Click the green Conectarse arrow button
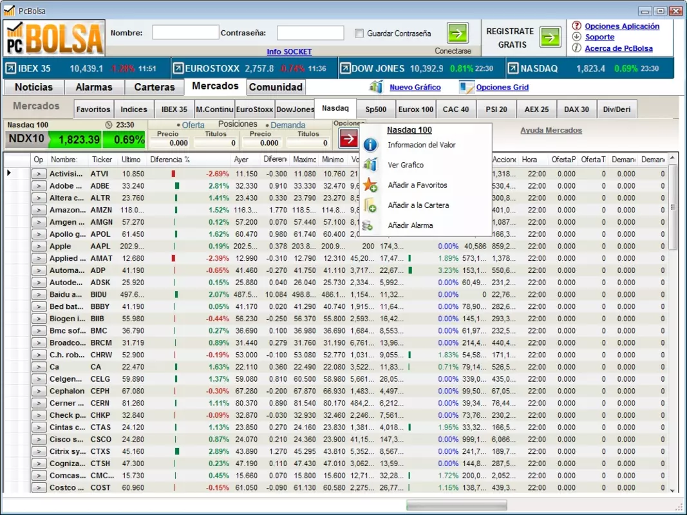687x515 pixels. [x=458, y=33]
